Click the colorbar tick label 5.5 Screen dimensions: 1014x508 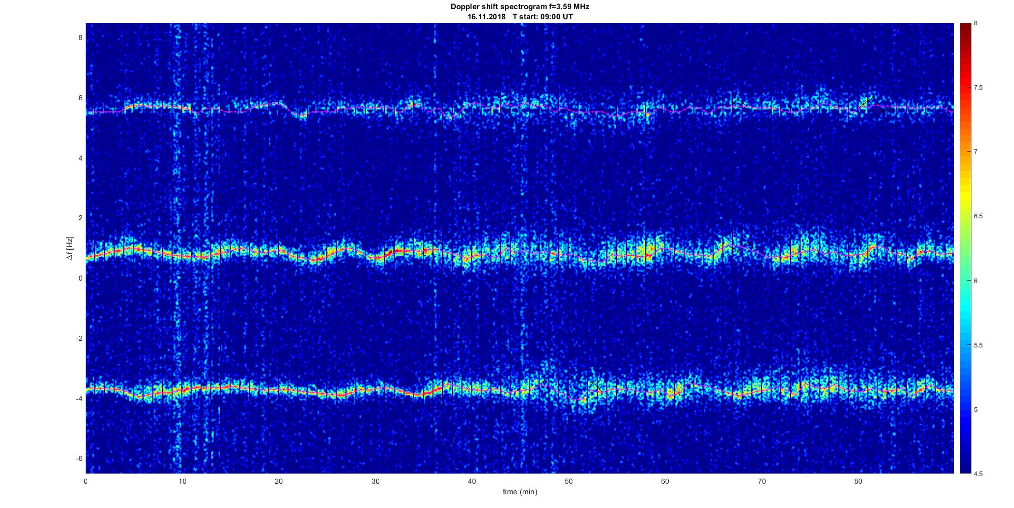(978, 345)
